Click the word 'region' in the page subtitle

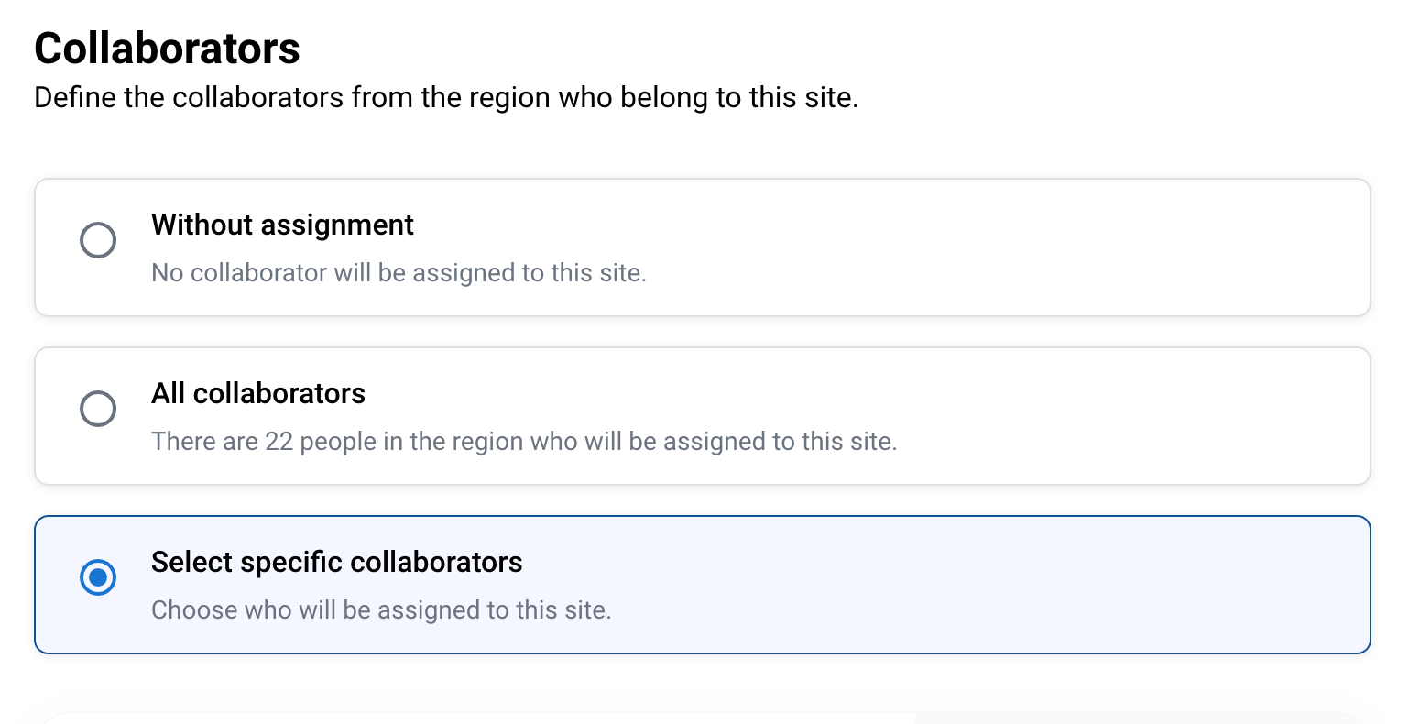508,98
